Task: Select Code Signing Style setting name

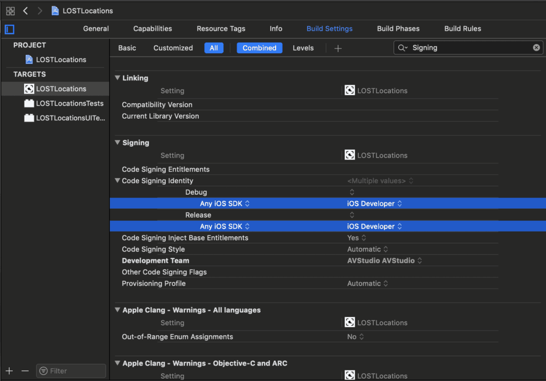Action: (153, 249)
